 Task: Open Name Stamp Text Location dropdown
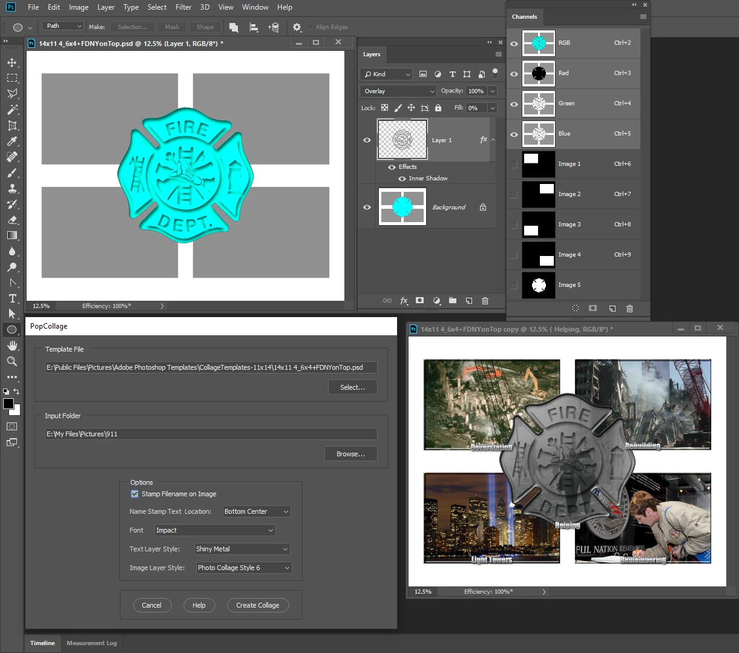(257, 511)
